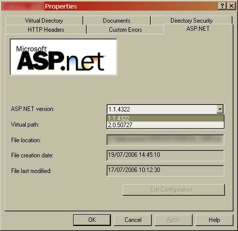Click the ASP.NET version label
The width and height of the screenshot is (238, 231).
[33, 109]
